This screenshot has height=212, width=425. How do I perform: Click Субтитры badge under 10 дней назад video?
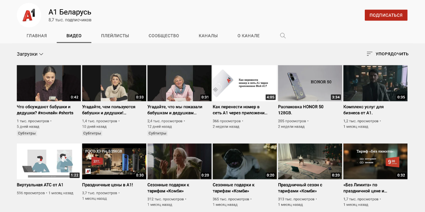point(92,133)
